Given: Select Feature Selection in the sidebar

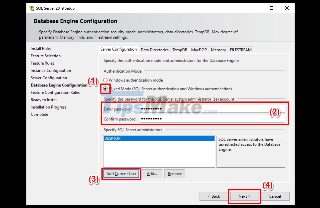Looking at the screenshot, I should pyautogui.click(x=46, y=56).
